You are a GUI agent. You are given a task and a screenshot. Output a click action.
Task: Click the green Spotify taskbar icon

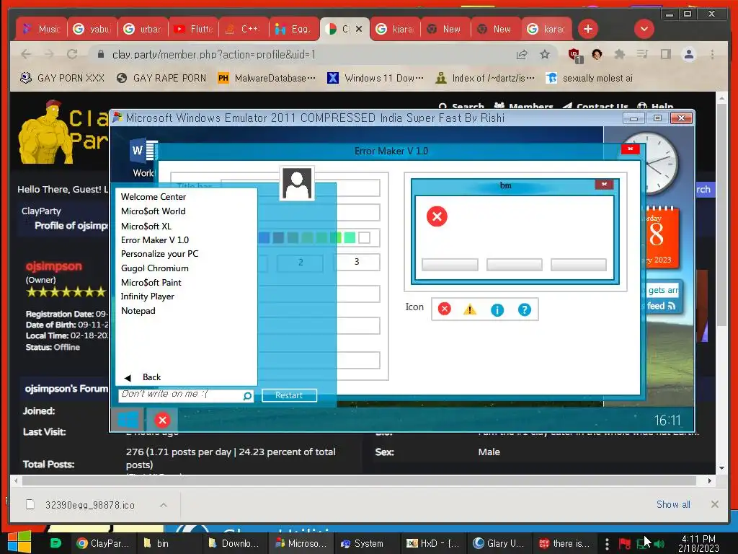pyautogui.click(x=55, y=543)
